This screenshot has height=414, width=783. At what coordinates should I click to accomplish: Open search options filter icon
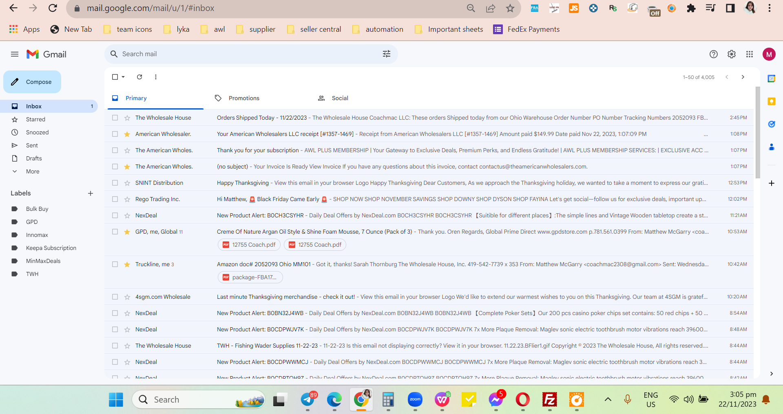(387, 54)
